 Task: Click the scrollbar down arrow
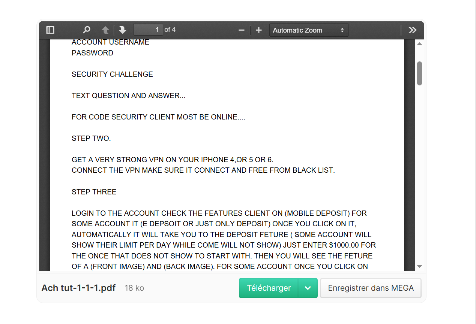click(x=420, y=266)
